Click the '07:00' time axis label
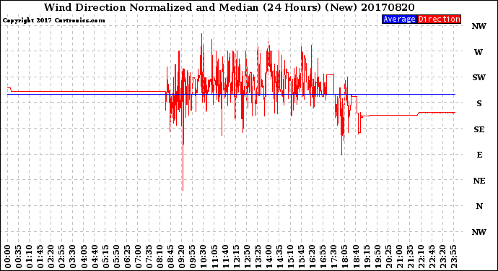Image resolution: width=498 pixels, height=271 pixels. click(138, 257)
